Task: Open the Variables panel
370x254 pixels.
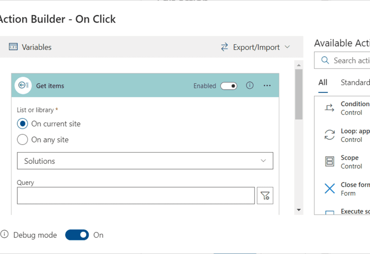Action: [30, 47]
